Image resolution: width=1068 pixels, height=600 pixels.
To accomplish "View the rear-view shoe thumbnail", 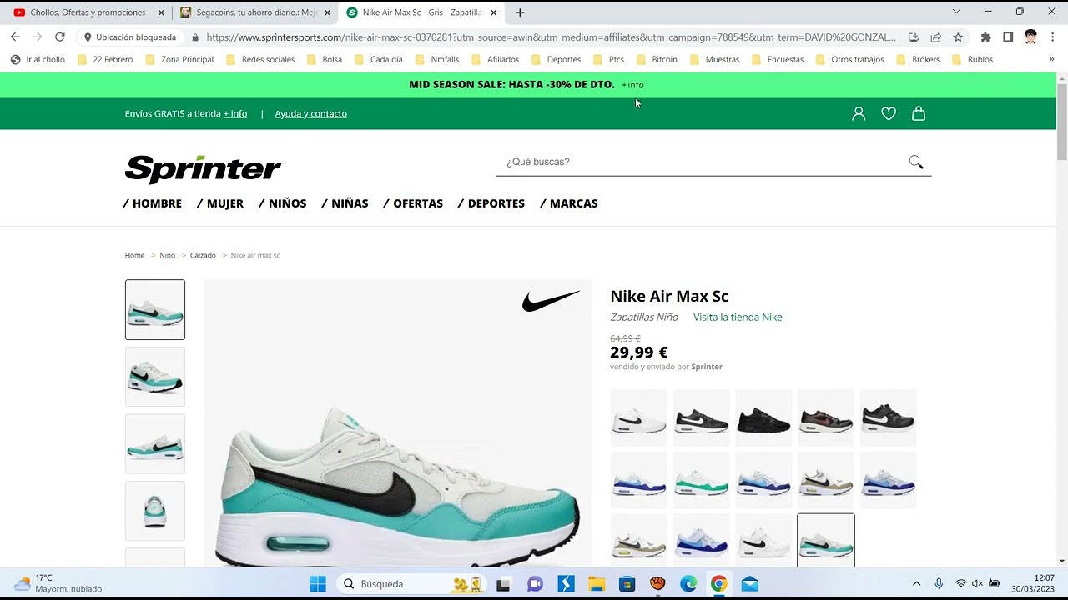I will click(x=155, y=511).
